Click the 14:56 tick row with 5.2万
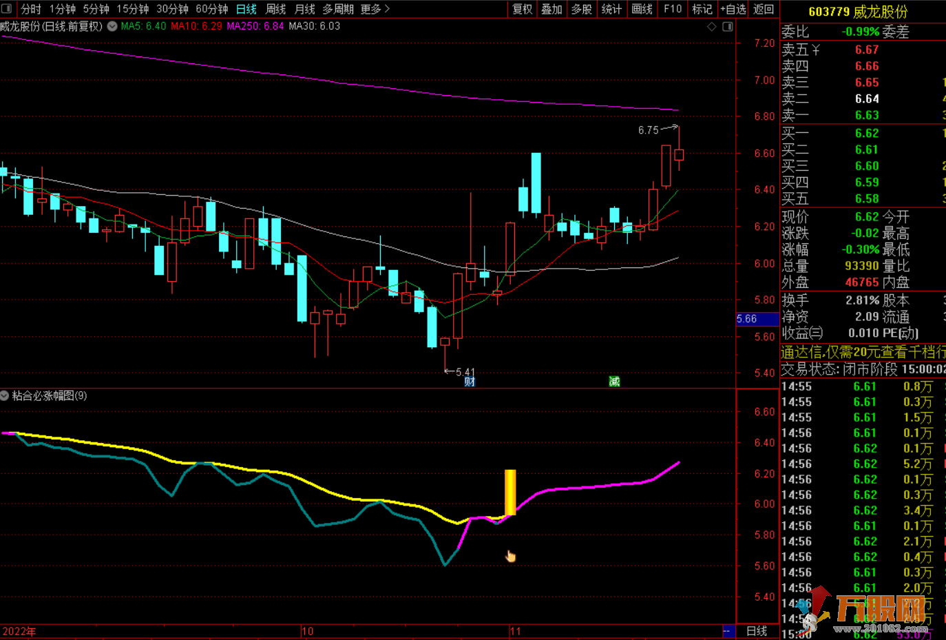Image resolution: width=946 pixels, height=640 pixels. click(863, 464)
